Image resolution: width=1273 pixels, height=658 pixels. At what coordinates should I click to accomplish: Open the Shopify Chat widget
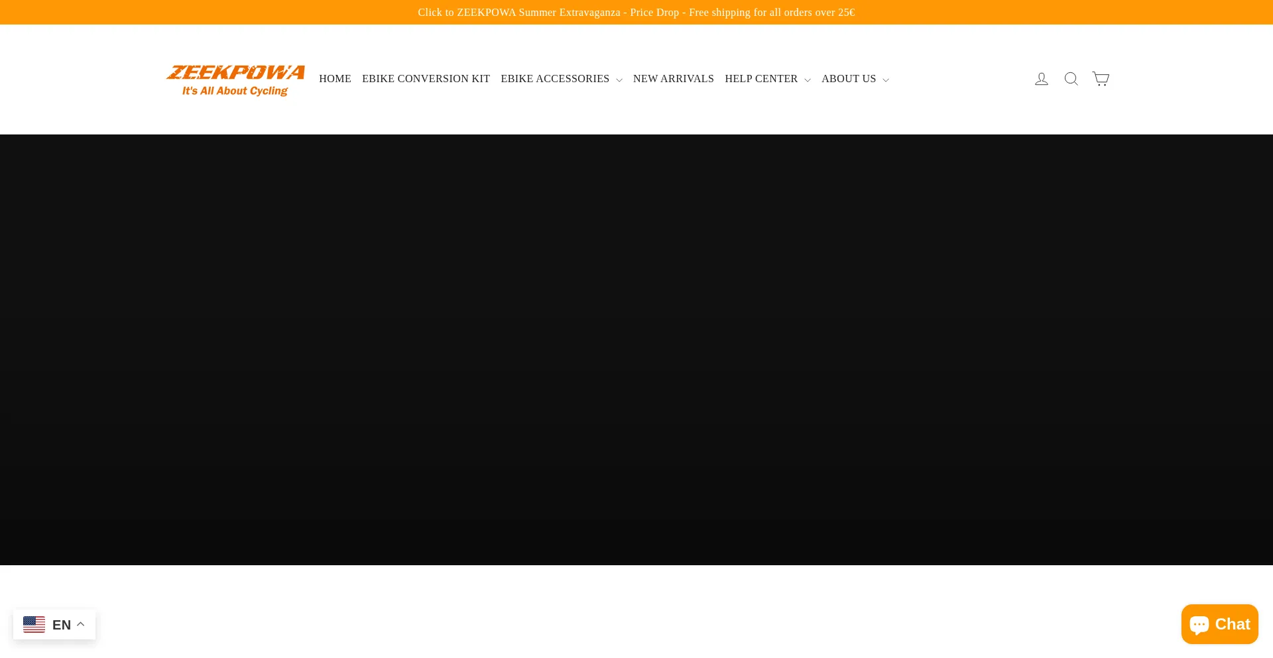1219,624
